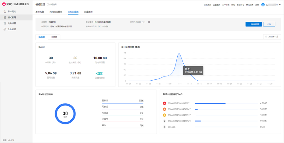Click the 扩池 button
This screenshot has height=143, width=284.
tap(269, 24)
